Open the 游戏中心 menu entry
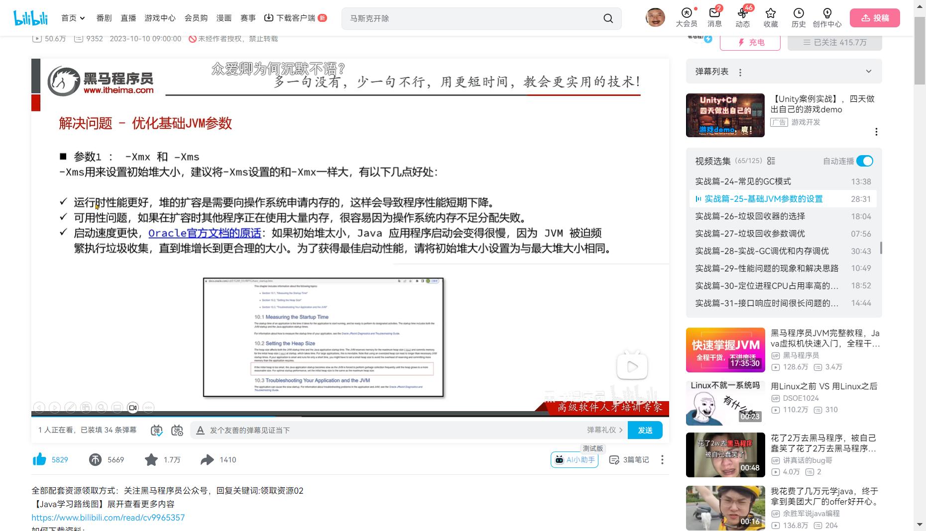Viewport: 926px width, 531px height. pyautogui.click(x=160, y=18)
